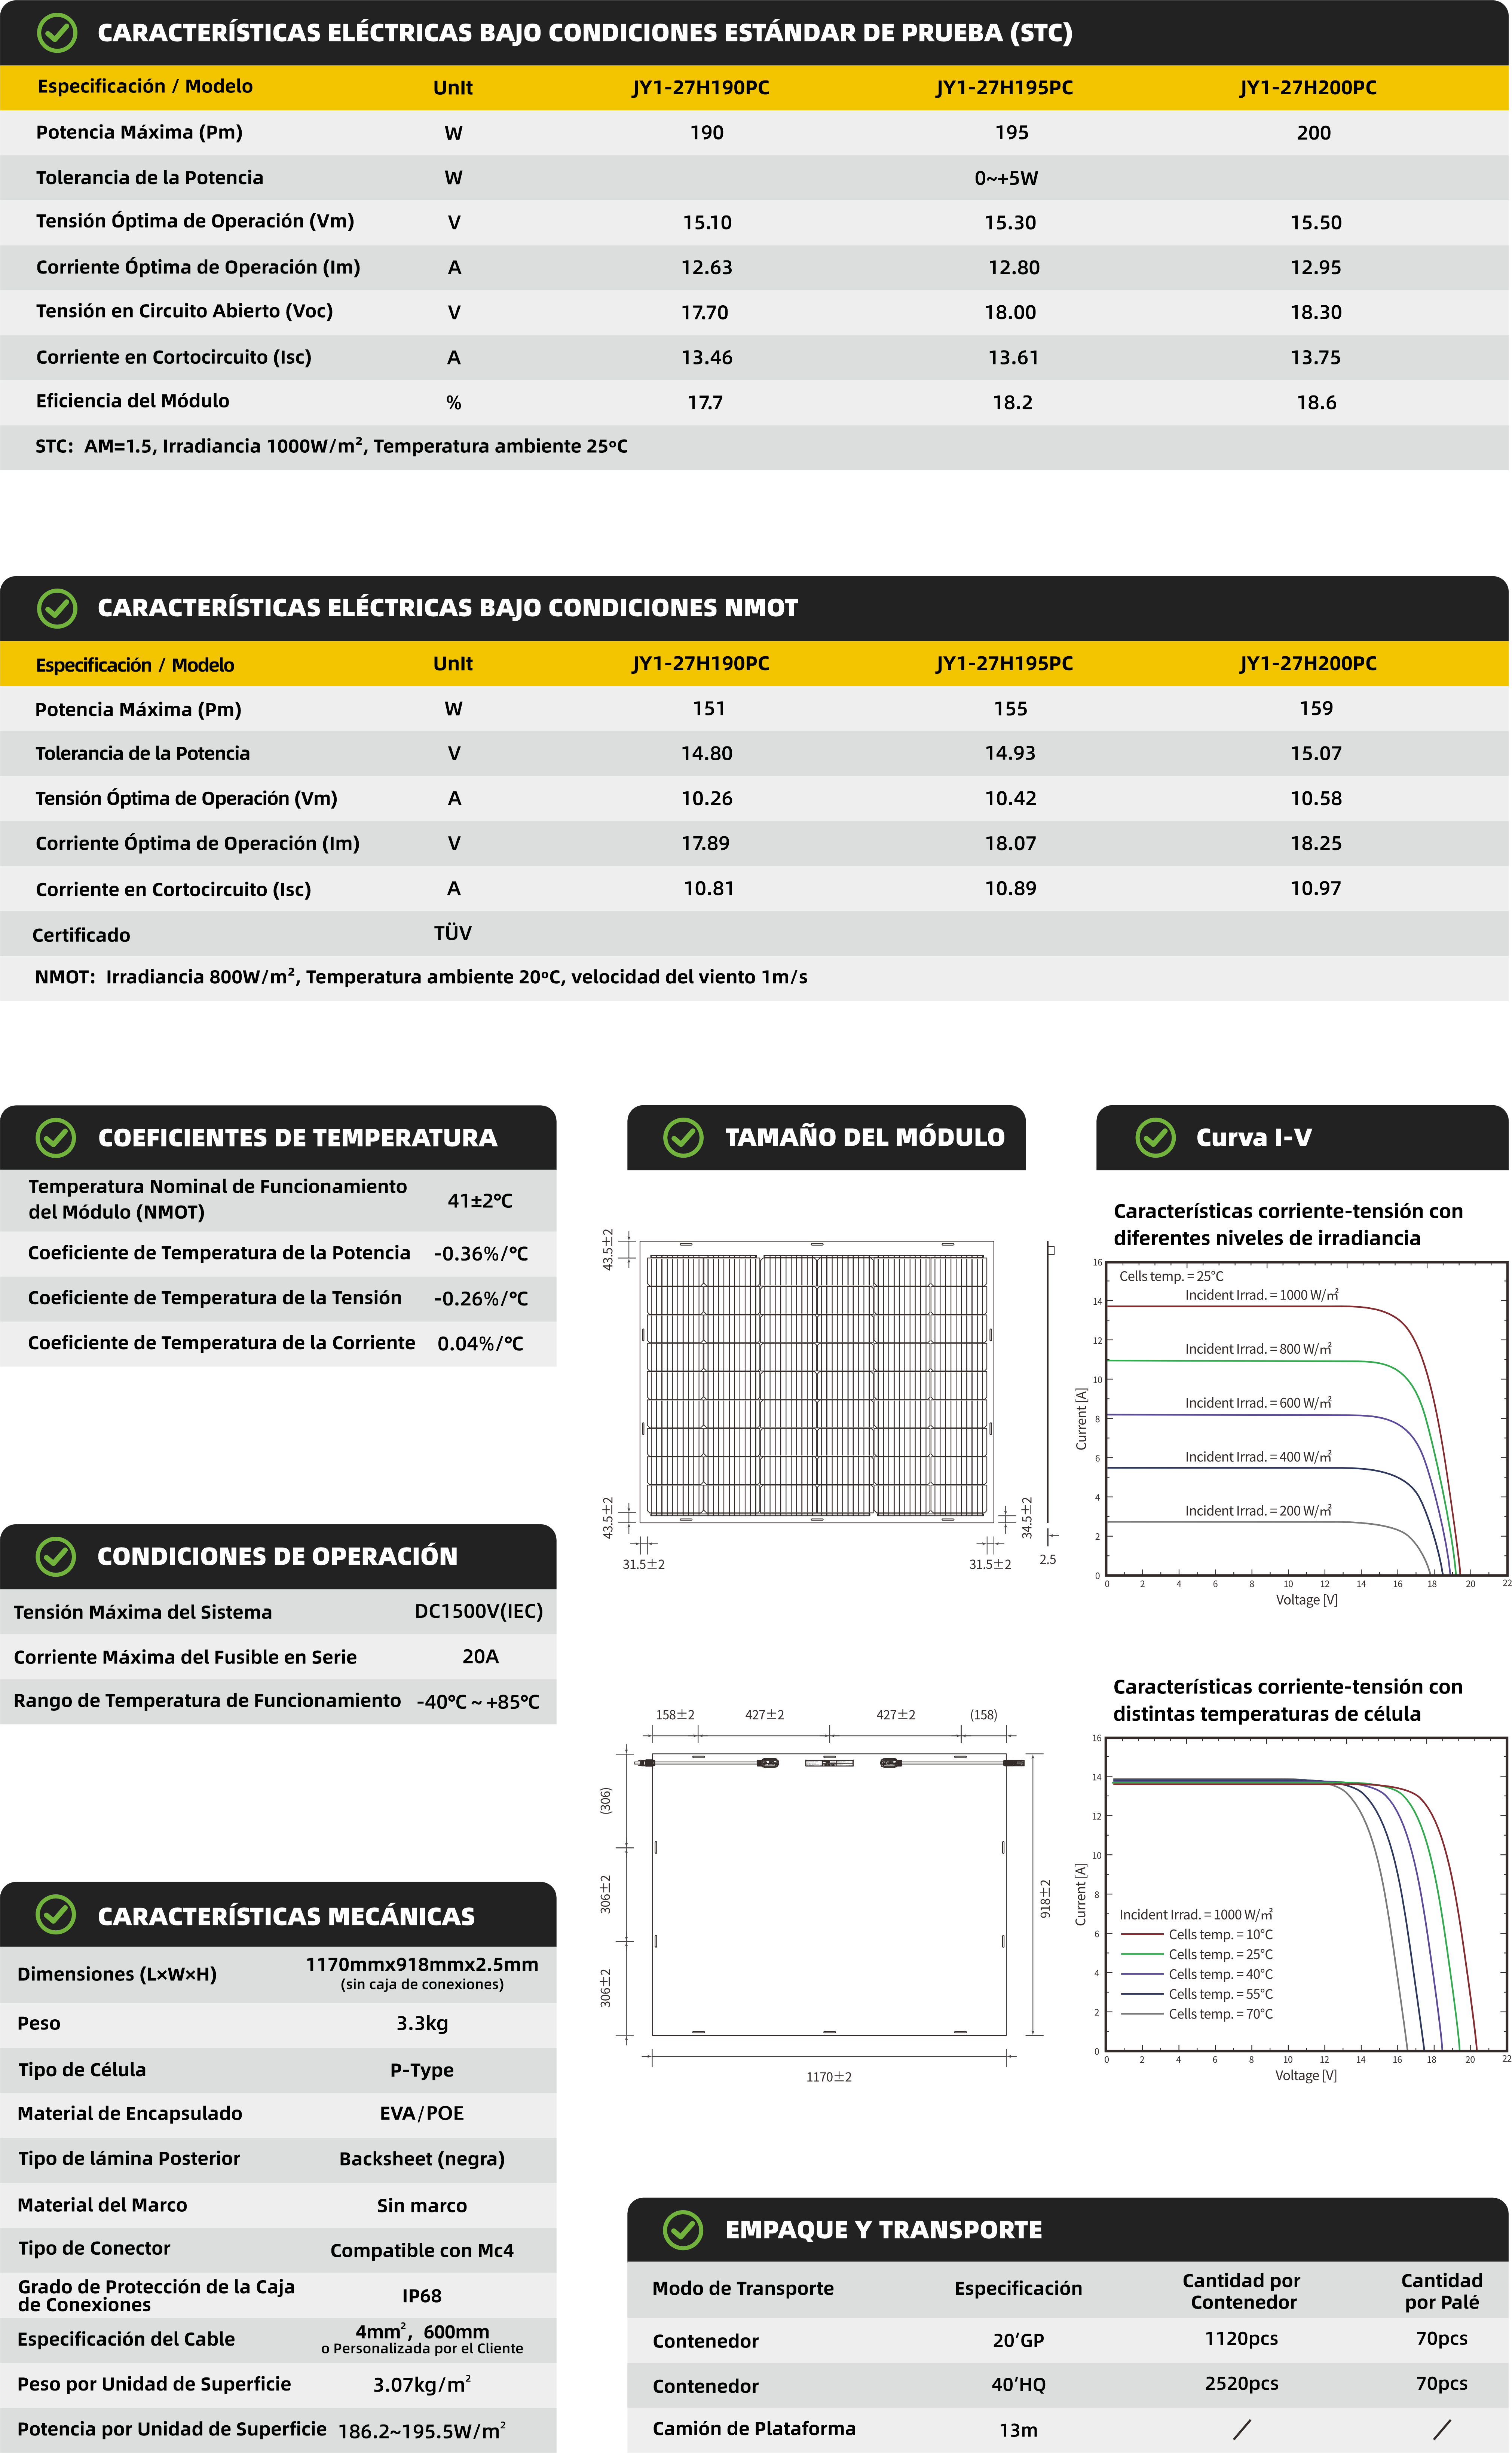Click the checkmark icon beside NMOT conditions header
This screenshot has height=2453, width=1512.
point(57,608)
